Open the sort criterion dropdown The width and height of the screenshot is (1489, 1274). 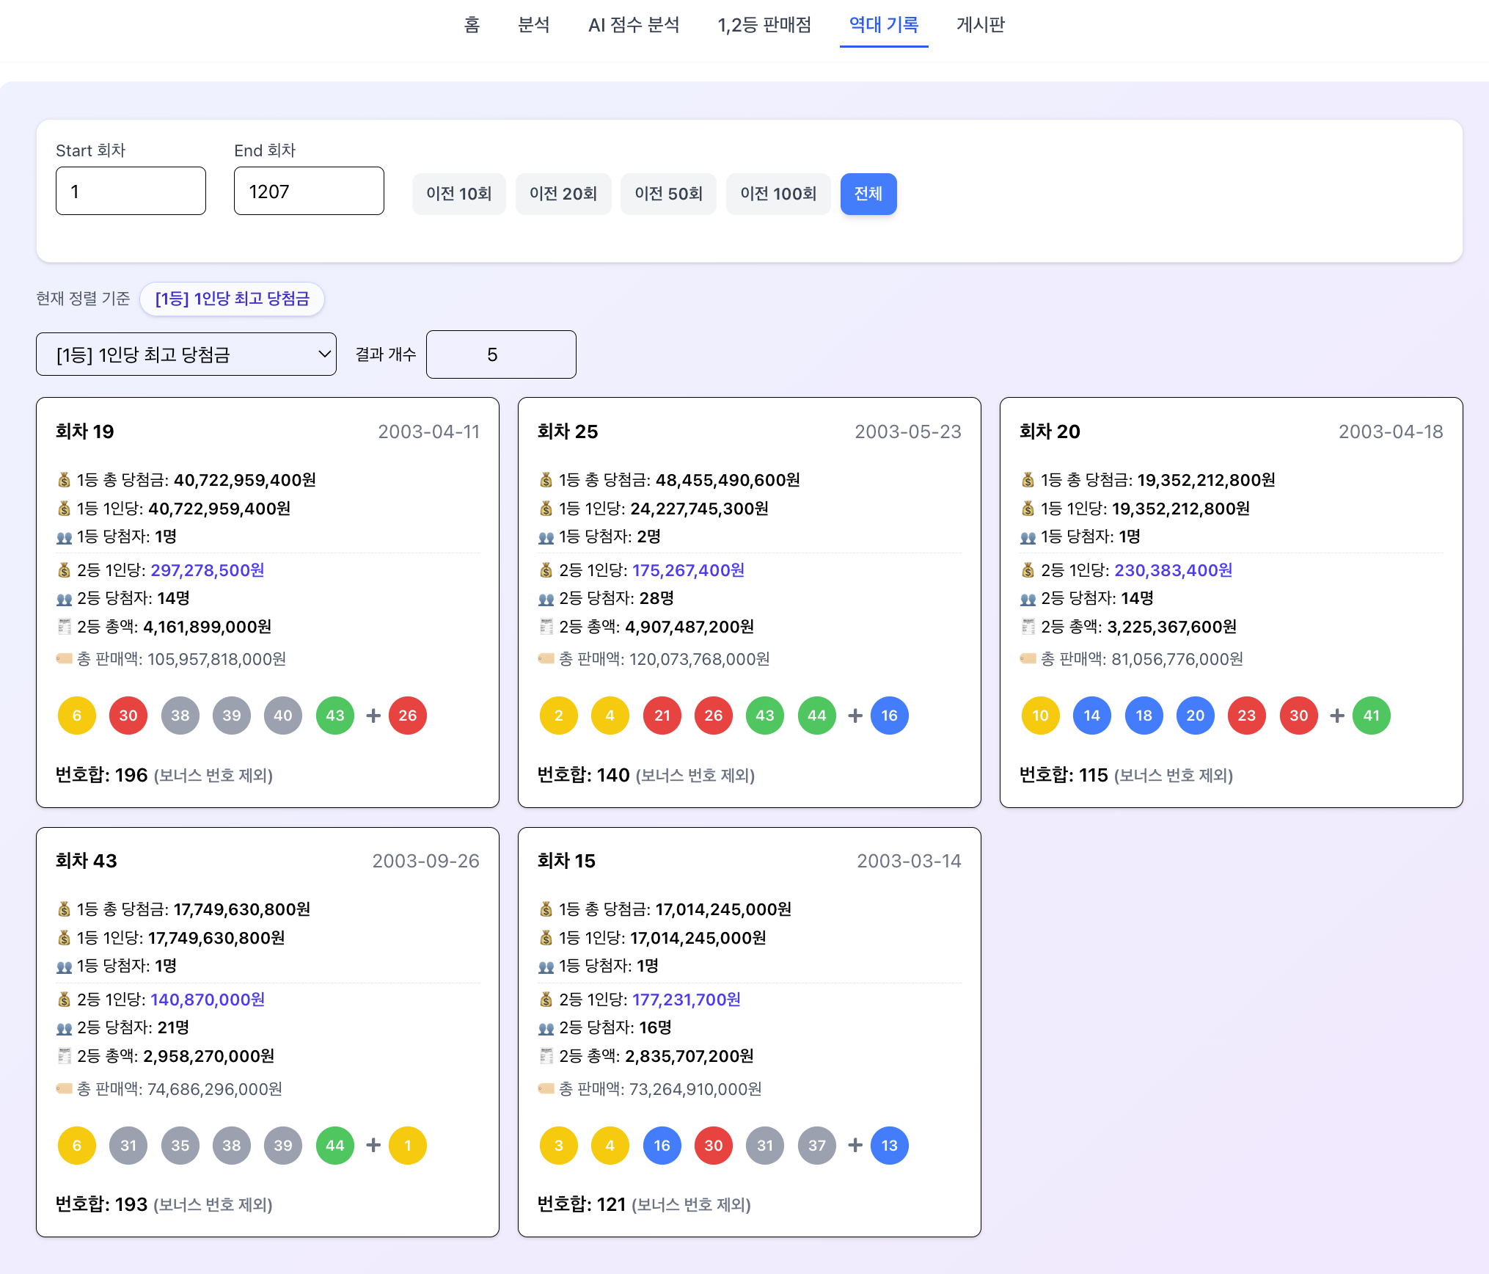click(x=186, y=354)
